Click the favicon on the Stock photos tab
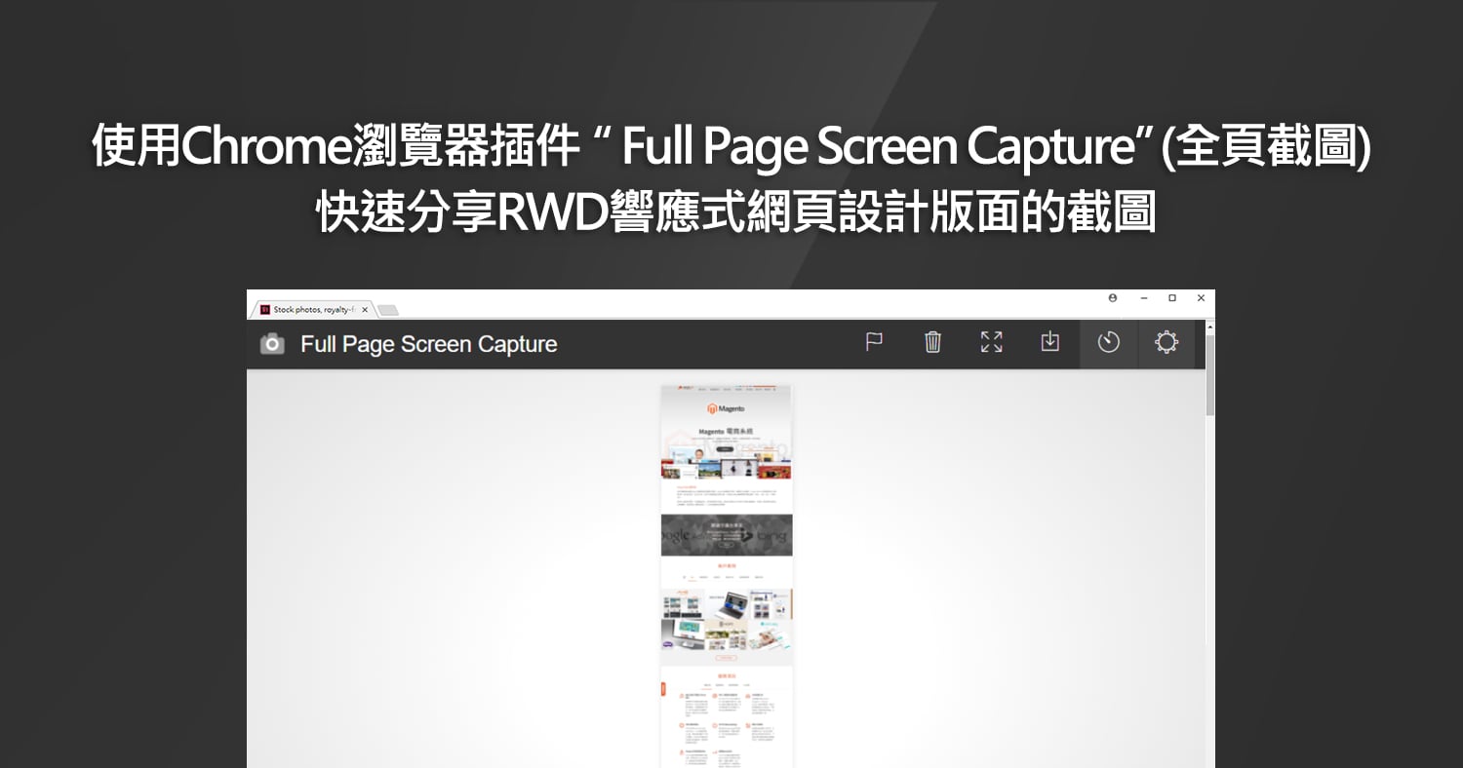The image size is (1463, 768). point(264,310)
